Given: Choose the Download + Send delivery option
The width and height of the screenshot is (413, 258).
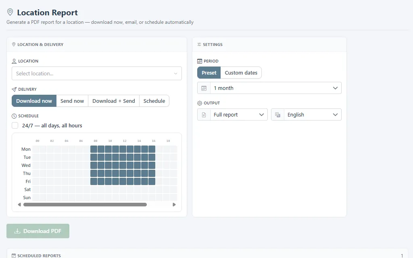Looking at the screenshot, I should click(113, 101).
